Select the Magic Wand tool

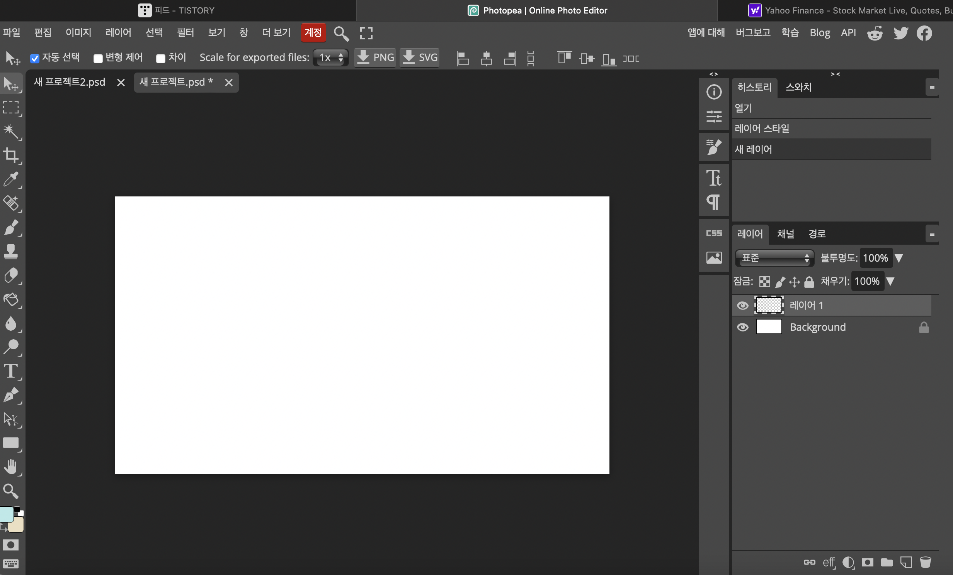pyautogui.click(x=11, y=131)
